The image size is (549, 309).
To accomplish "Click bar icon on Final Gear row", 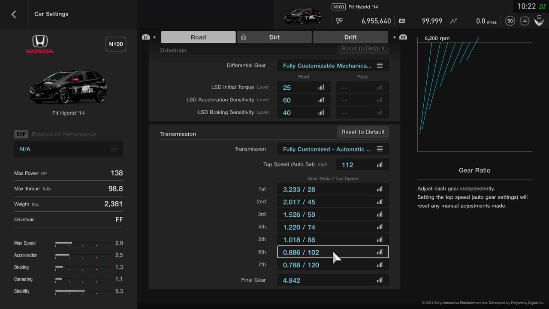I will (x=380, y=280).
